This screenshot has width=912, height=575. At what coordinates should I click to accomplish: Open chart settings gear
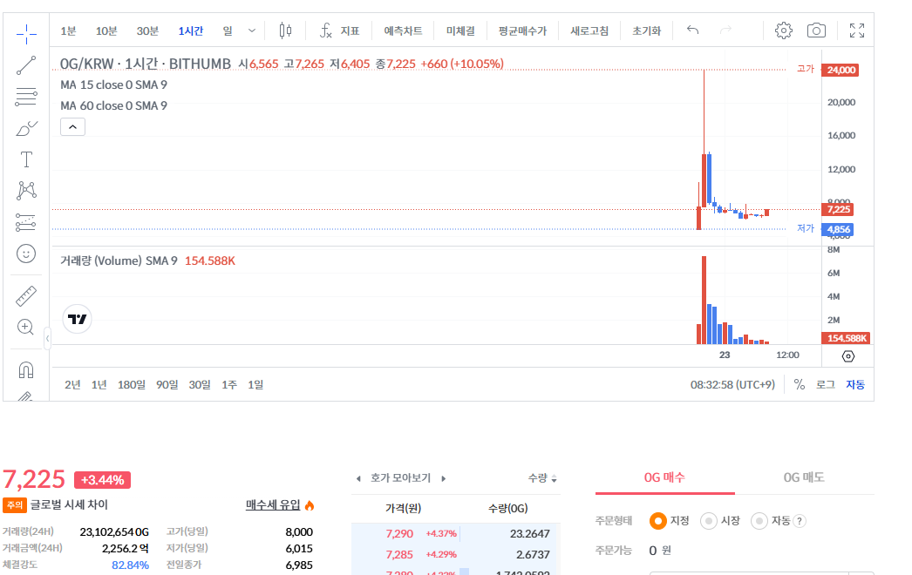pyautogui.click(x=784, y=30)
